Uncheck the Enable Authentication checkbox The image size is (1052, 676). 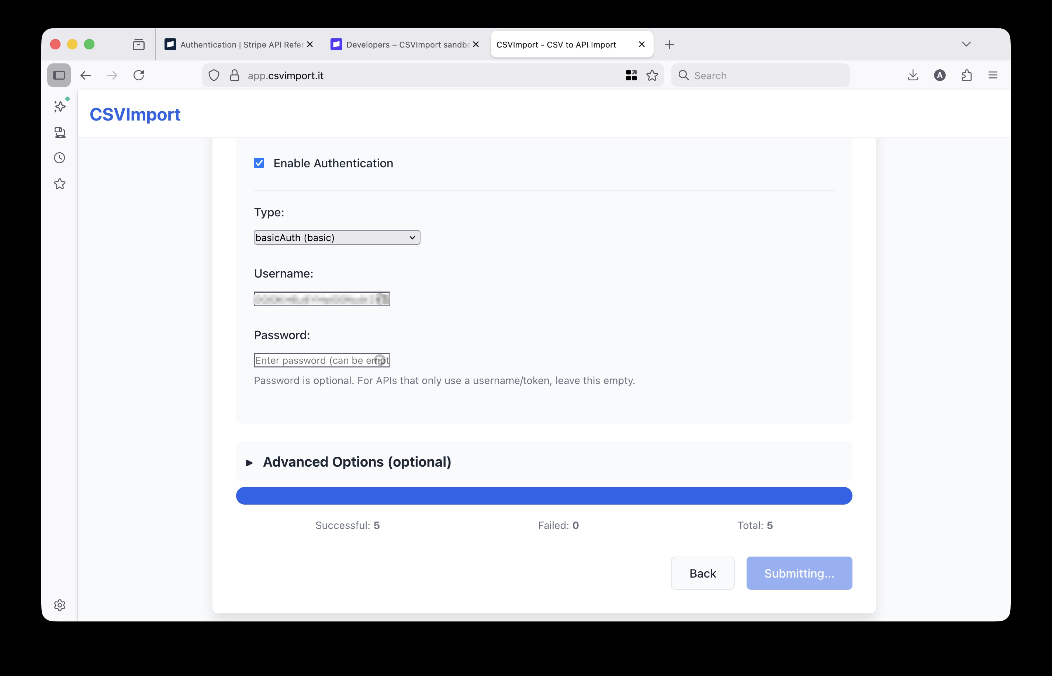[259, 163]
